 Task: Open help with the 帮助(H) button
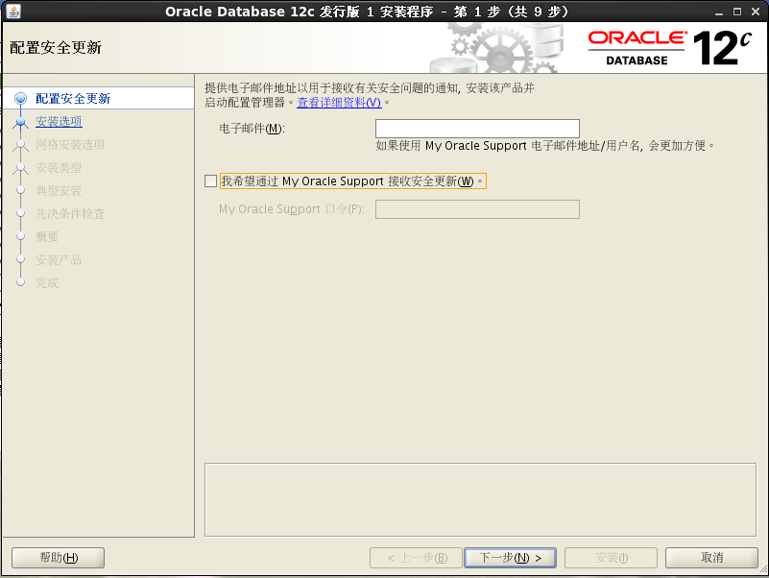(x=58, y=558)
